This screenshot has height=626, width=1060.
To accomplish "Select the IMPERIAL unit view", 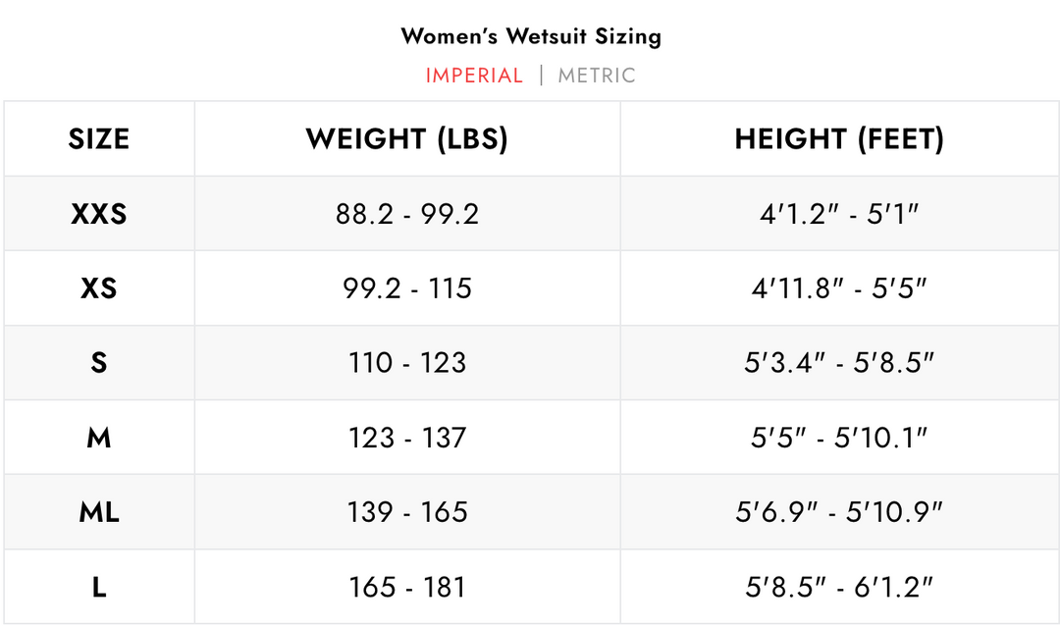I will [x=475, y=75].
